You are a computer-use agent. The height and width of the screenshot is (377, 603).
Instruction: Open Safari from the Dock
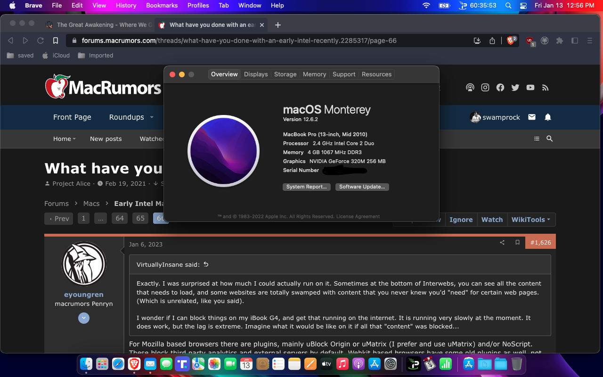pos(118,364)
